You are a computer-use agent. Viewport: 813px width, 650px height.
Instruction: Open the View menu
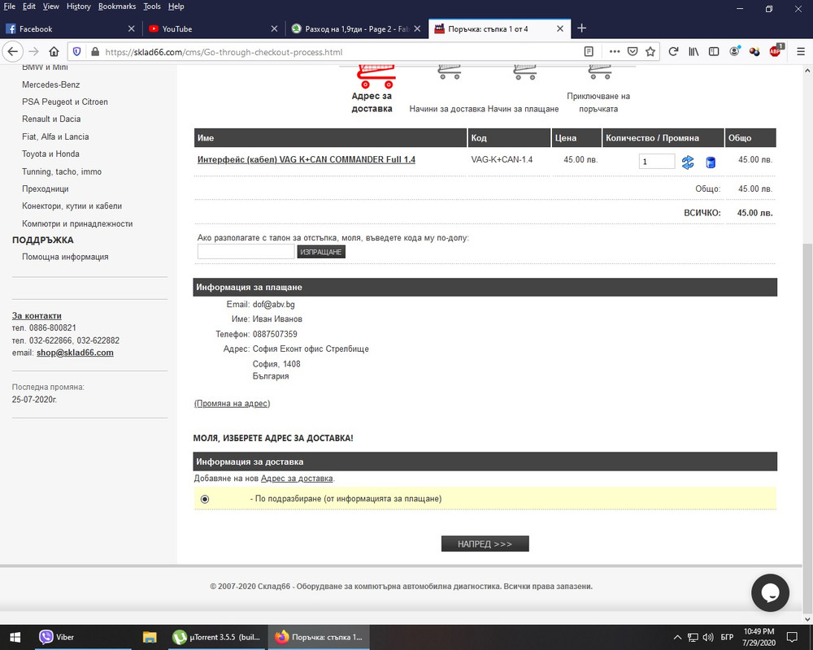(x=50, y=6)
